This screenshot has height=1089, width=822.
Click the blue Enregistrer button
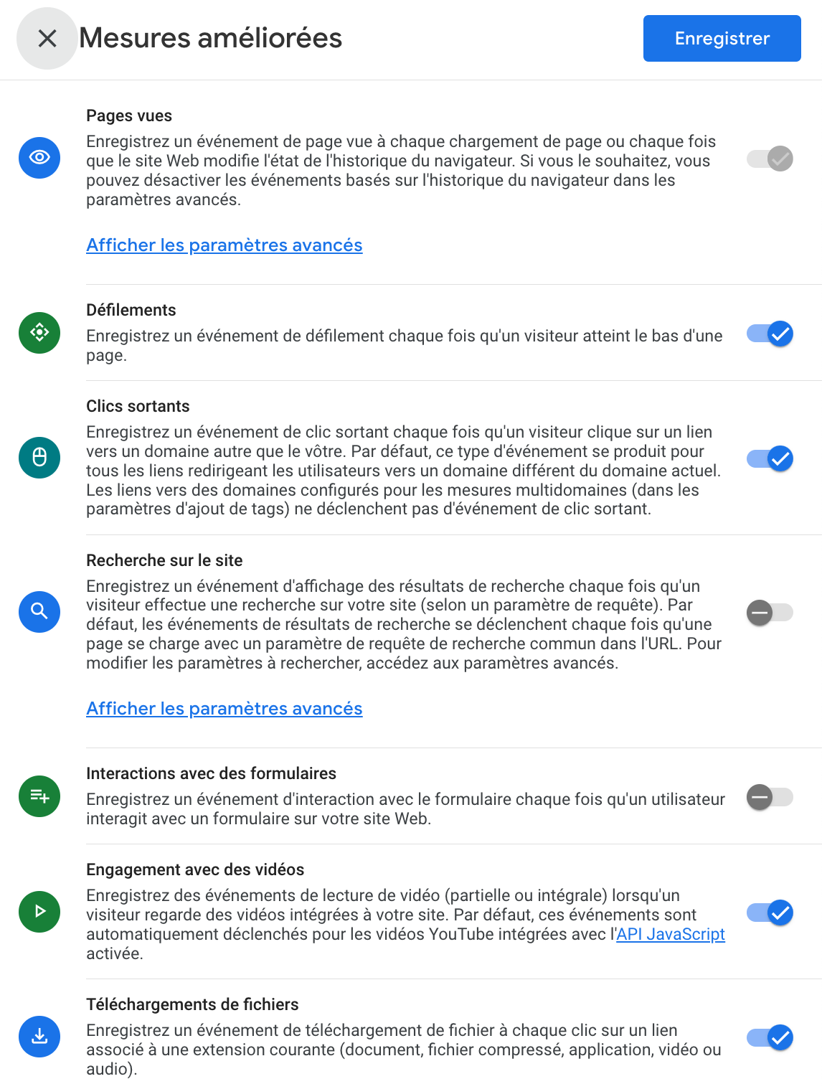(722, 38)
